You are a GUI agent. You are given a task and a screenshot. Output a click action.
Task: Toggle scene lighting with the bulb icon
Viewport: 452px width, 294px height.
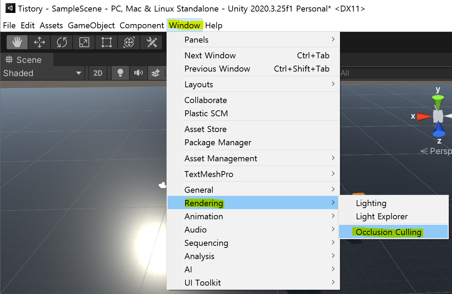(x=120, y=73)
